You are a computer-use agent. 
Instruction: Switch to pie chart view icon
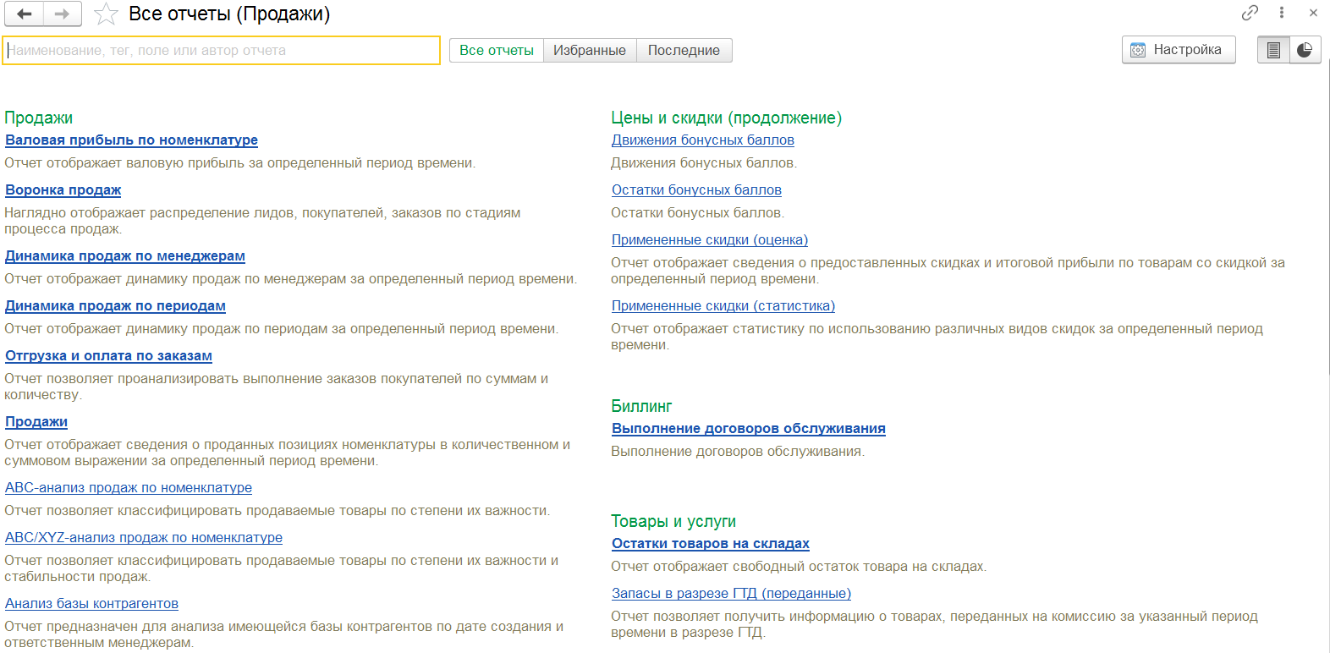pos(1305,50)
